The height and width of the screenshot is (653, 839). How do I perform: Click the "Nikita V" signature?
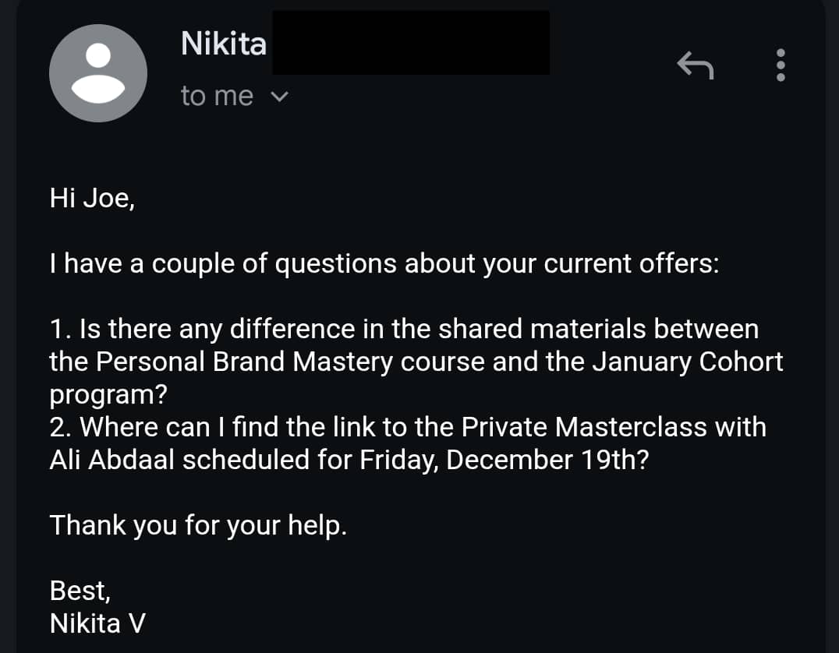tap(97, 623)
